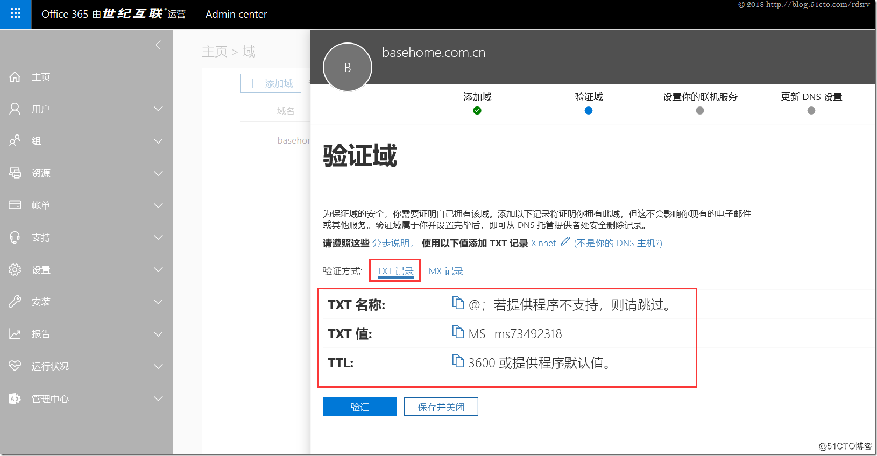This screenshot has width=877, height=456.
Task: Click the Users person icon
Action: tap(15, 109)
